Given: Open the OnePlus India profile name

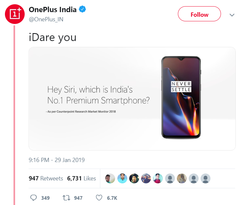Looking at the screenshot, I should click(x=53, y=10).
